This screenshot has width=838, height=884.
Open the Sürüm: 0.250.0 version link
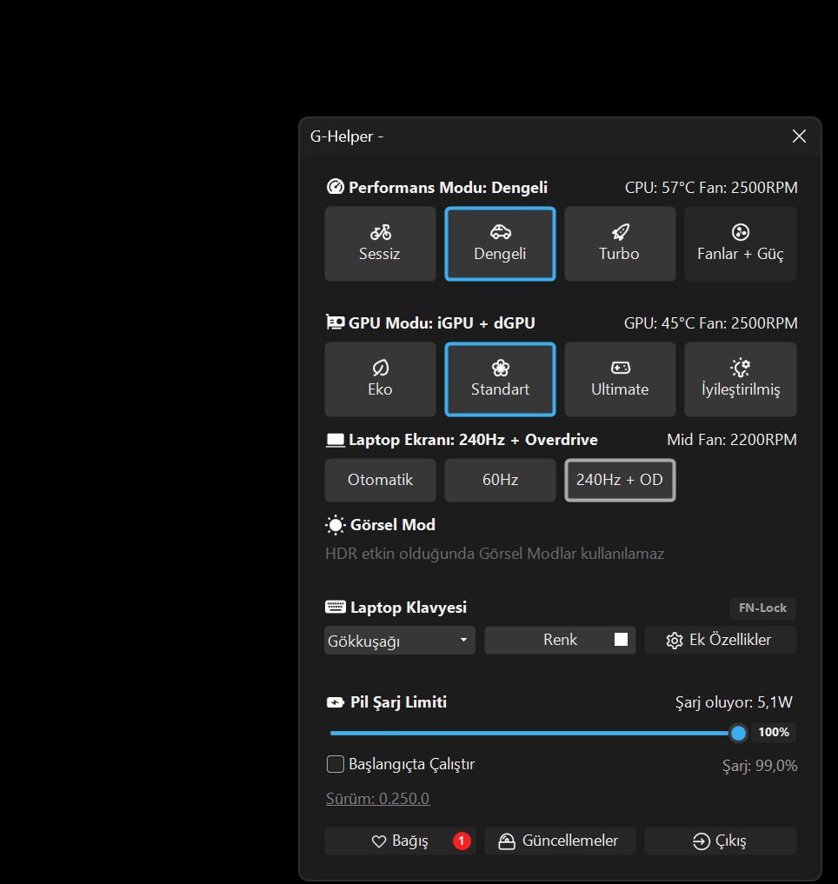378,798
